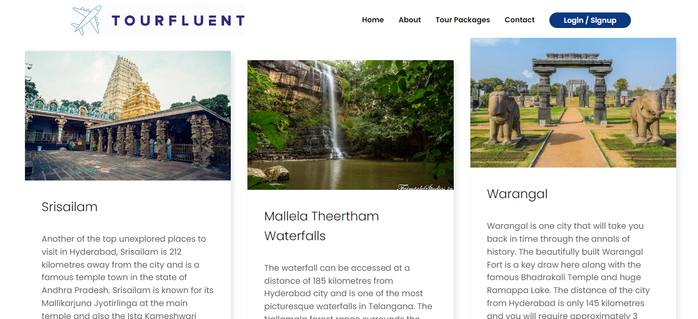Click the Login / Signup button
The height and width of the screenshot is (319, 698).
coord(590,20)
